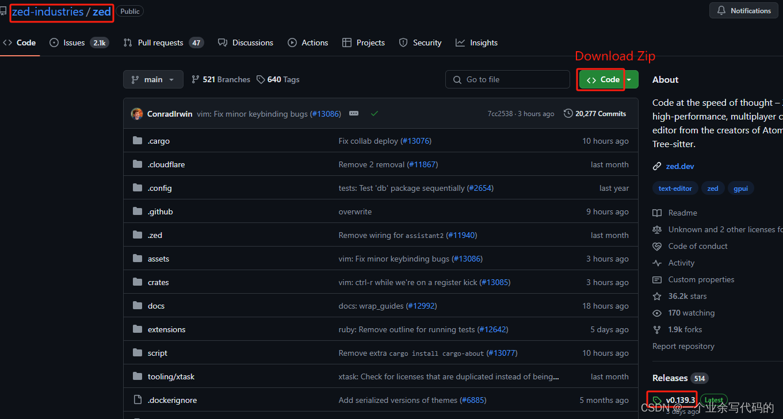Click the docs folder icon
Screen dimensions: 783x419
tap(137, 306)
